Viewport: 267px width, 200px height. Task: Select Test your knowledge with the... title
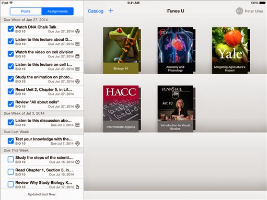click(x=44, y=139)
